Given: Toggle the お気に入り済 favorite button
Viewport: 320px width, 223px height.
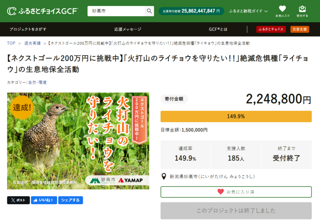Looking at the screenshot, I should point(236,192).
